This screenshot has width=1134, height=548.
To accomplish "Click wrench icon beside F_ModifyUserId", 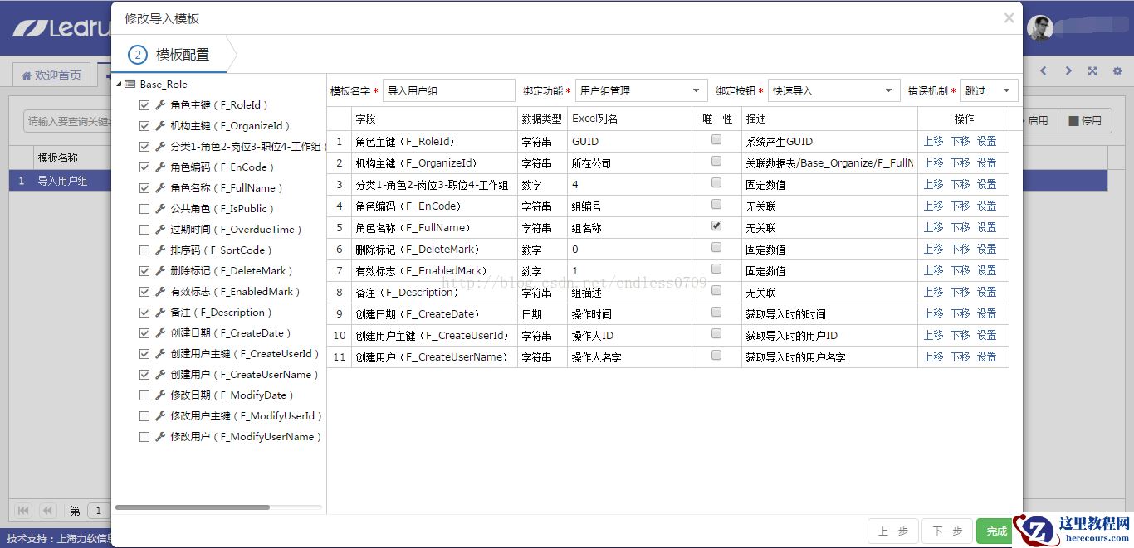I will 160,416.
